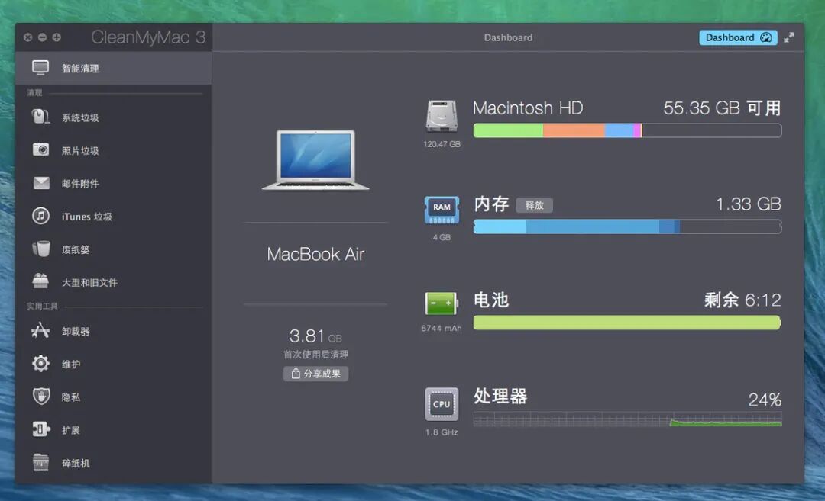This screenshot has height=501, width=825.
Task: Click the "6744 mAh" battery capacity label
Action: [442, 328]
